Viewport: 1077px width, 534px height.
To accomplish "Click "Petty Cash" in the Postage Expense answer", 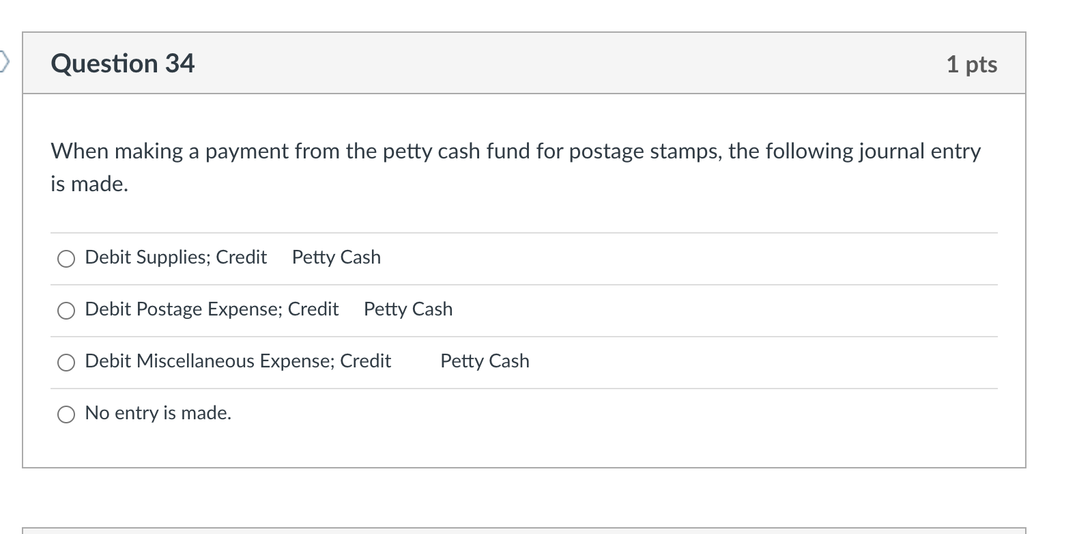I will (x=407, y=309).
